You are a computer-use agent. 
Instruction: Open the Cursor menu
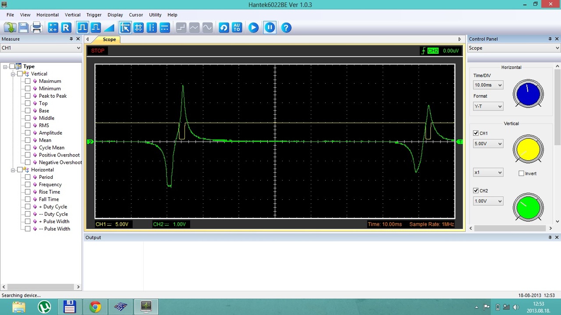[x=136, y=15]
